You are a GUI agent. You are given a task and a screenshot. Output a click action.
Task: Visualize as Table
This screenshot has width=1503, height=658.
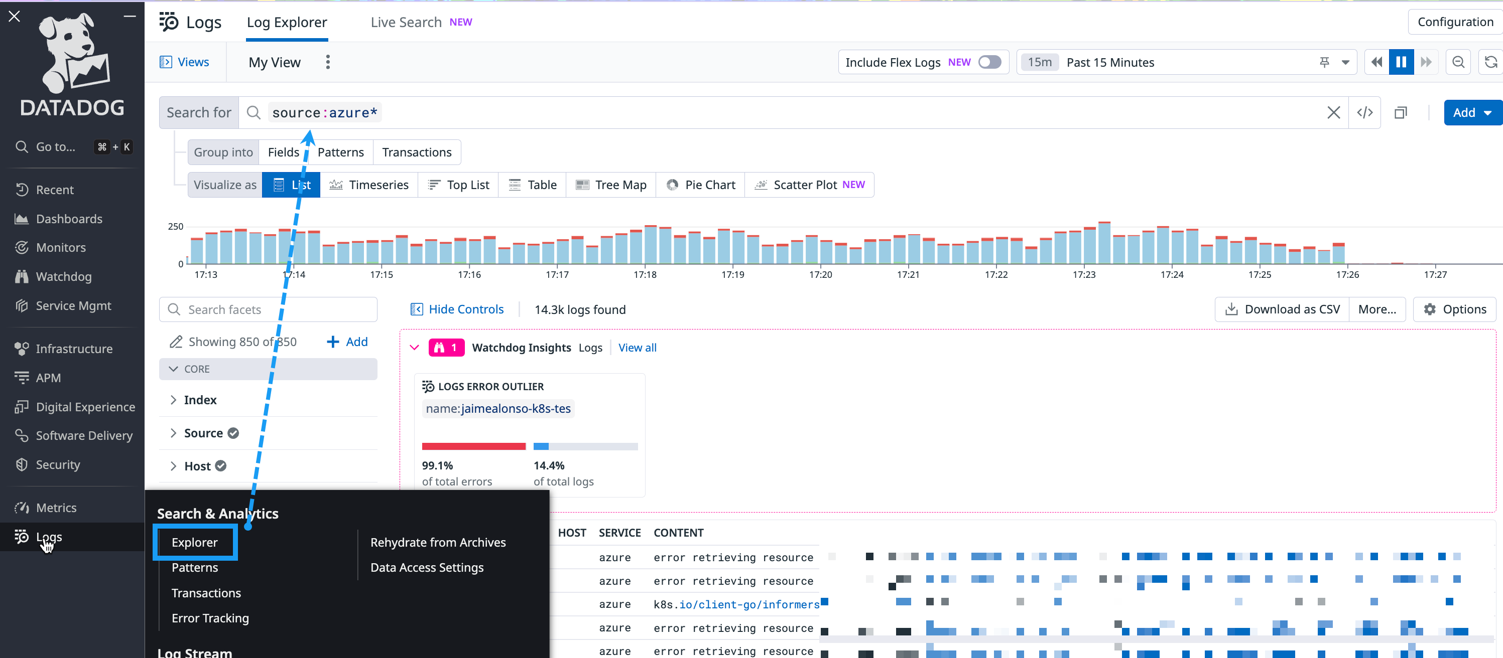532,185
